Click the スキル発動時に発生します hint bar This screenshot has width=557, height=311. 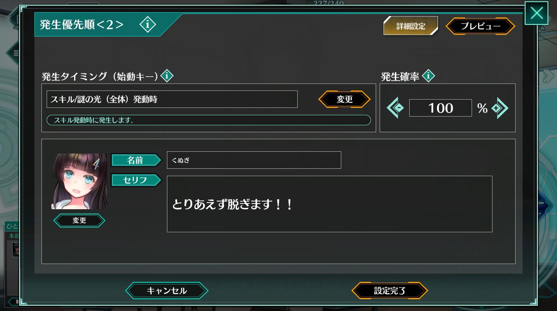(x=208, y=120)
